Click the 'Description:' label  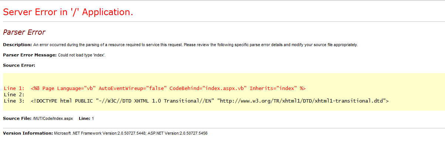pos(17,45)
